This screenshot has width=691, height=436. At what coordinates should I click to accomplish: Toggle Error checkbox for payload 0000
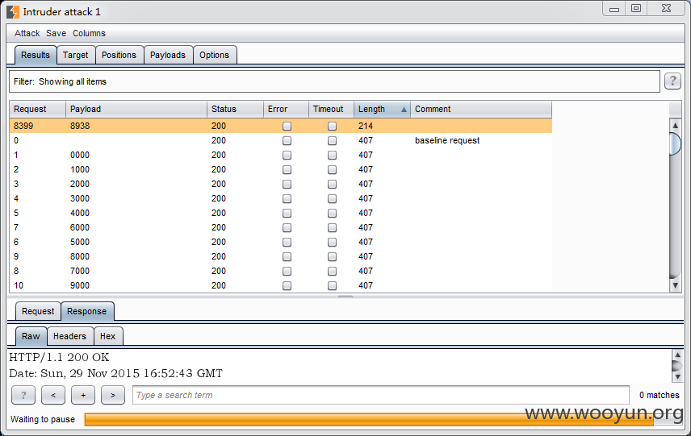tap(287, 156)
